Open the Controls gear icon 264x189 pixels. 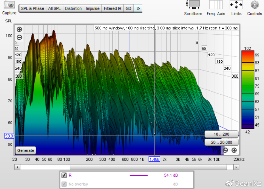[254, 5]
